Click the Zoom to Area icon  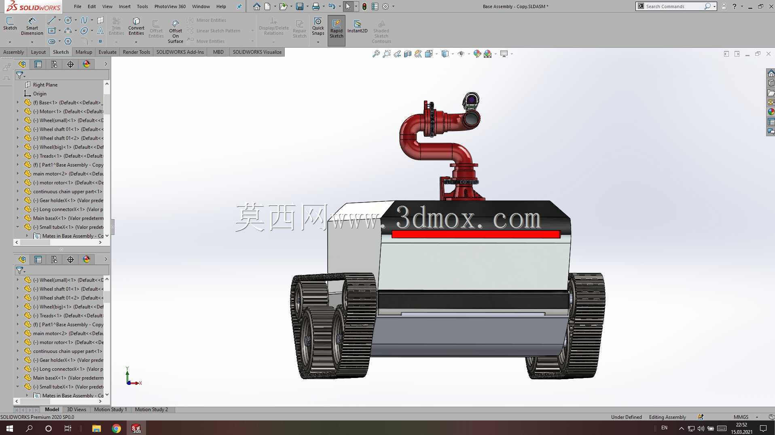(387, 54)
